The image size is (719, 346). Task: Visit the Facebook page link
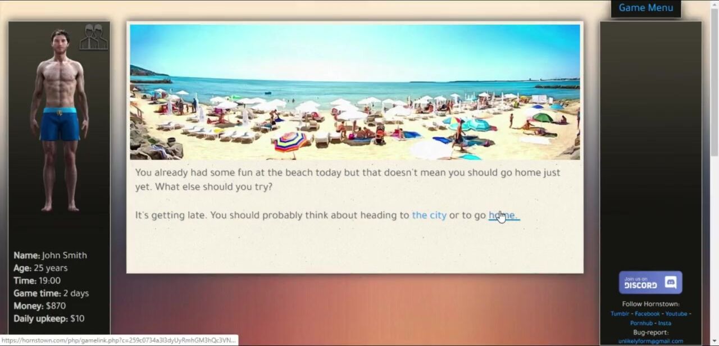click(647, 314)
